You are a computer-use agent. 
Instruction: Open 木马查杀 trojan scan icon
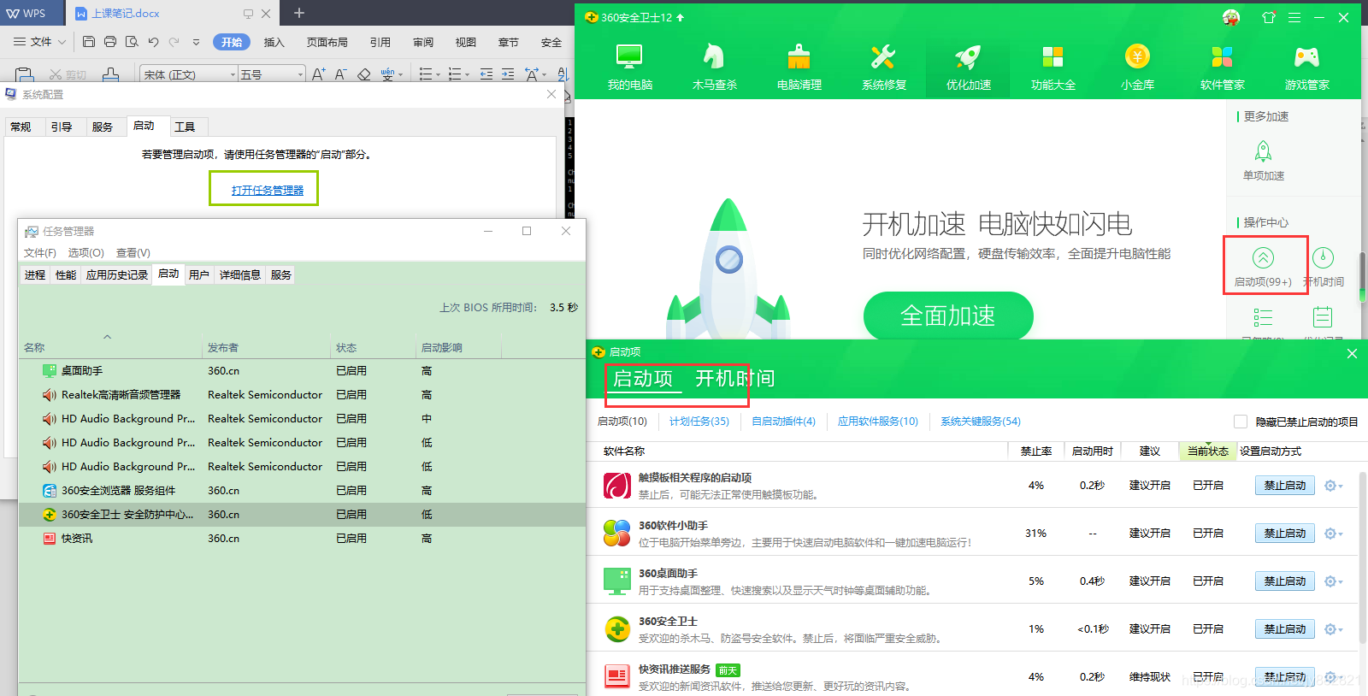714,68
